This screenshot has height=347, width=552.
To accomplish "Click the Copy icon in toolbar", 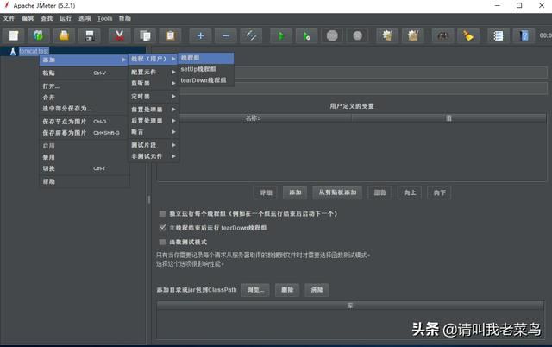I will (145, 35).
